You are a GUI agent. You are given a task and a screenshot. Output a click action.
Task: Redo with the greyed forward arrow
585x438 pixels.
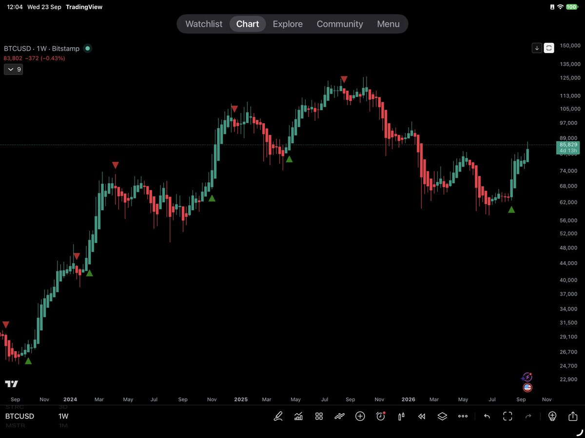(528, 416)
